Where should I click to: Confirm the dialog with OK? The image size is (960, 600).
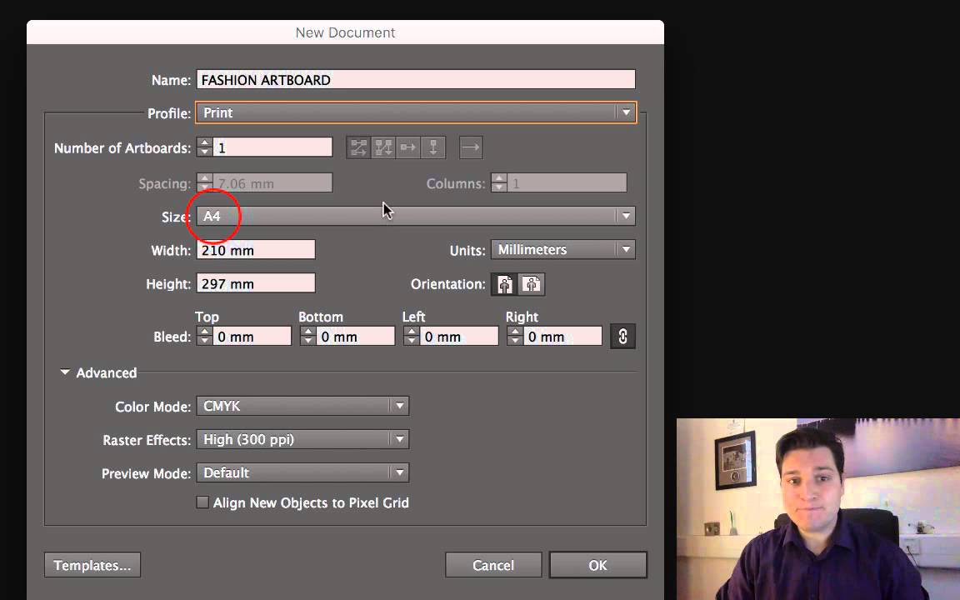pyautogui.click(x=597, y=565)
